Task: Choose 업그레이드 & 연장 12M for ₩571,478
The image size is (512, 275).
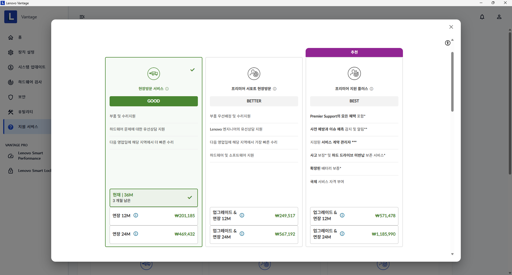Action: (354, 216)
